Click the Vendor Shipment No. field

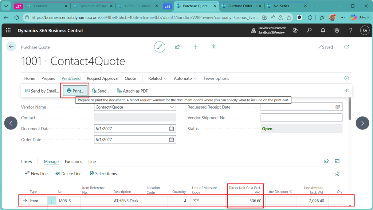(x=301, y=118)
